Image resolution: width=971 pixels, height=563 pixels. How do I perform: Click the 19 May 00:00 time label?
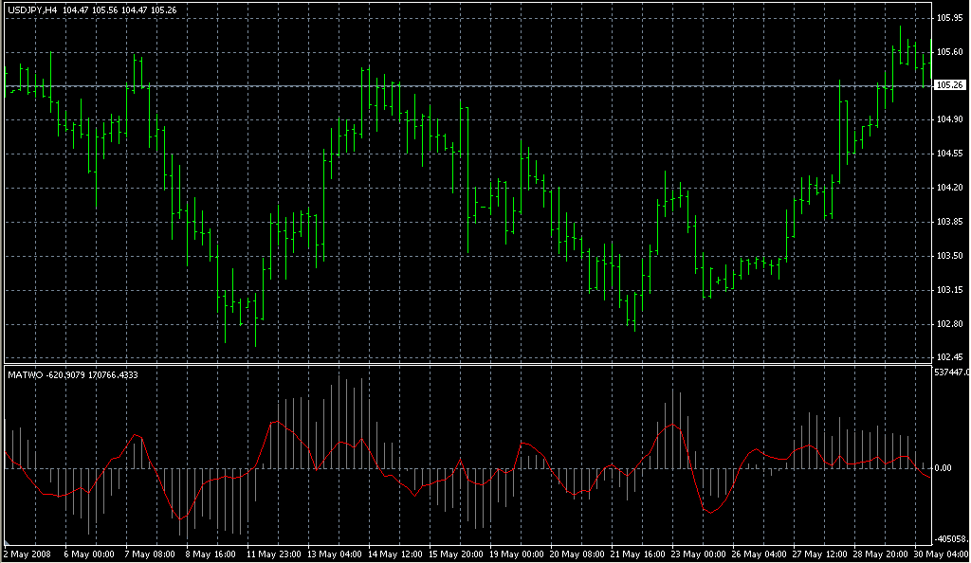click(x=520, y=553)
